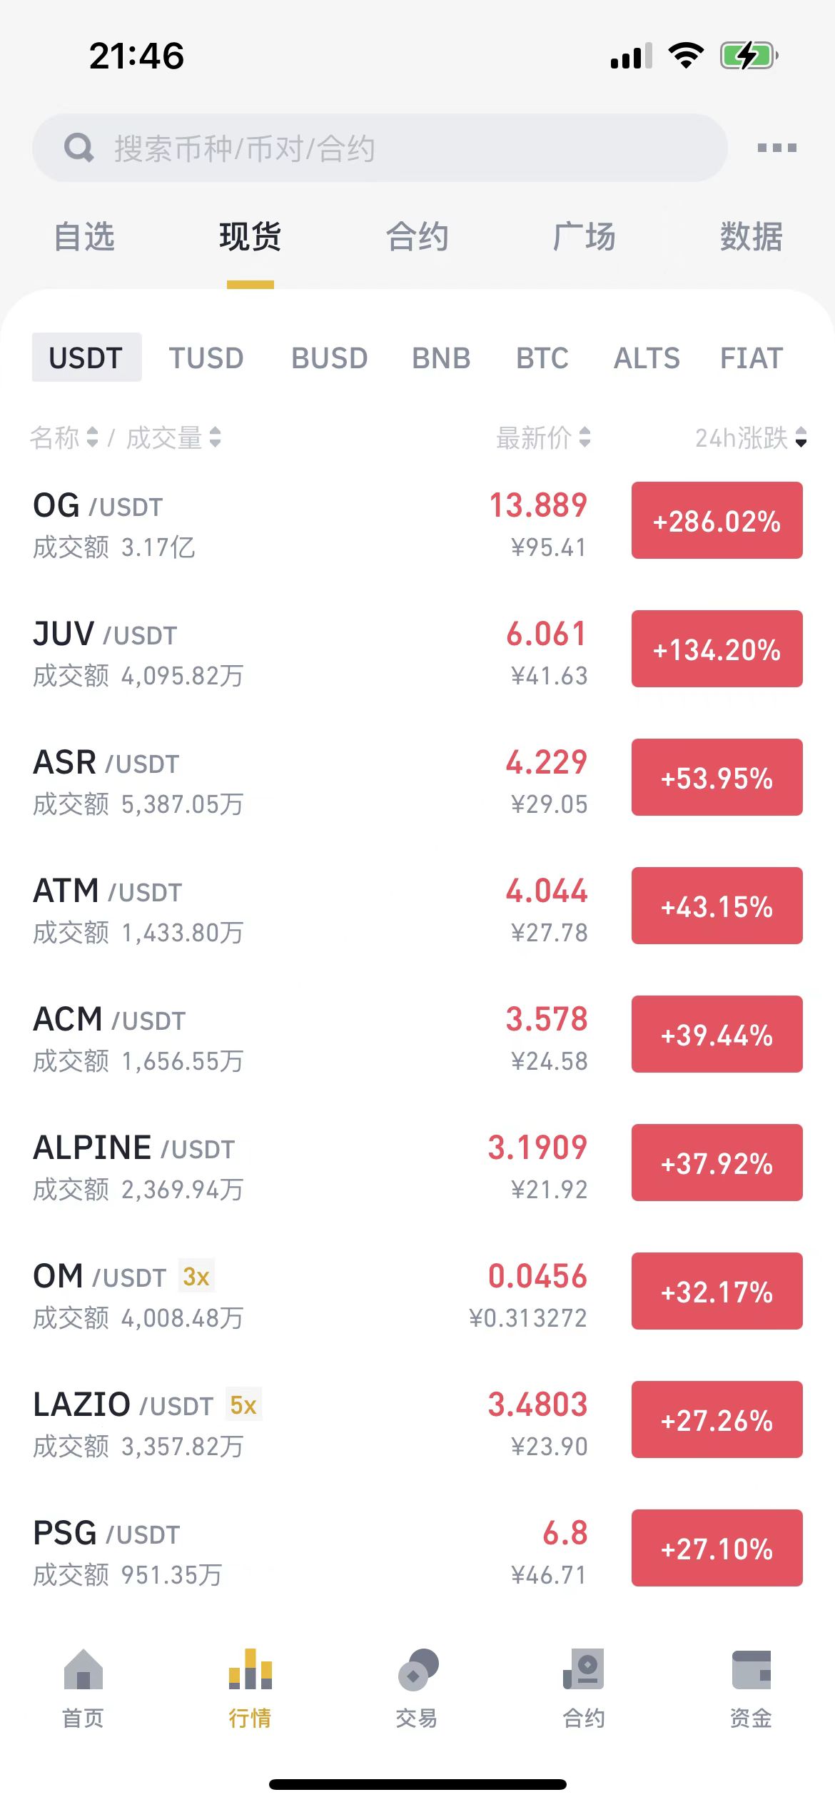Open the ALPINE/USDT trading pair

tap(417, 1163)
